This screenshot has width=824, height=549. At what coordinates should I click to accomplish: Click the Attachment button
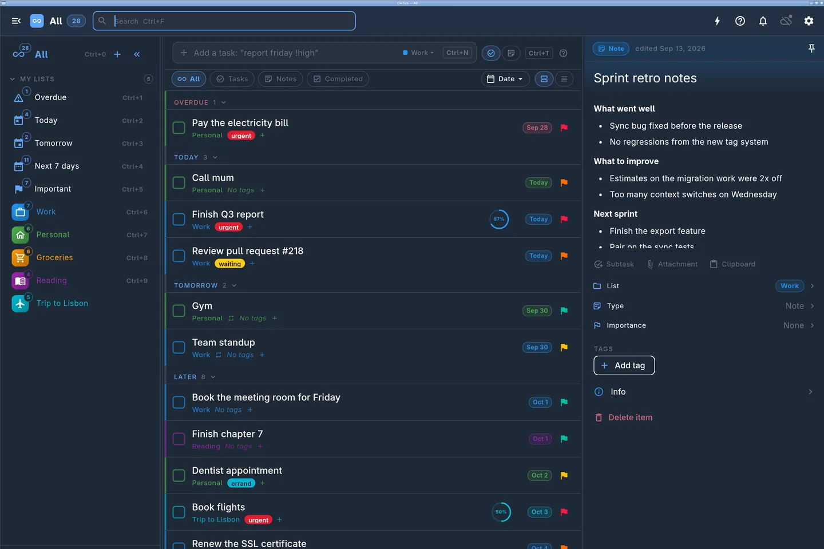[672, 264]
